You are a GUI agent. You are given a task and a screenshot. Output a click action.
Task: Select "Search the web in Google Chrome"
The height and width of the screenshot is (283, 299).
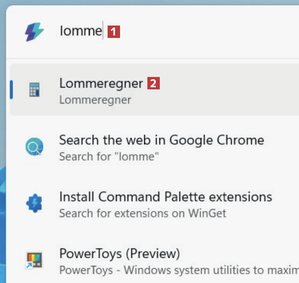click(162, 140)
